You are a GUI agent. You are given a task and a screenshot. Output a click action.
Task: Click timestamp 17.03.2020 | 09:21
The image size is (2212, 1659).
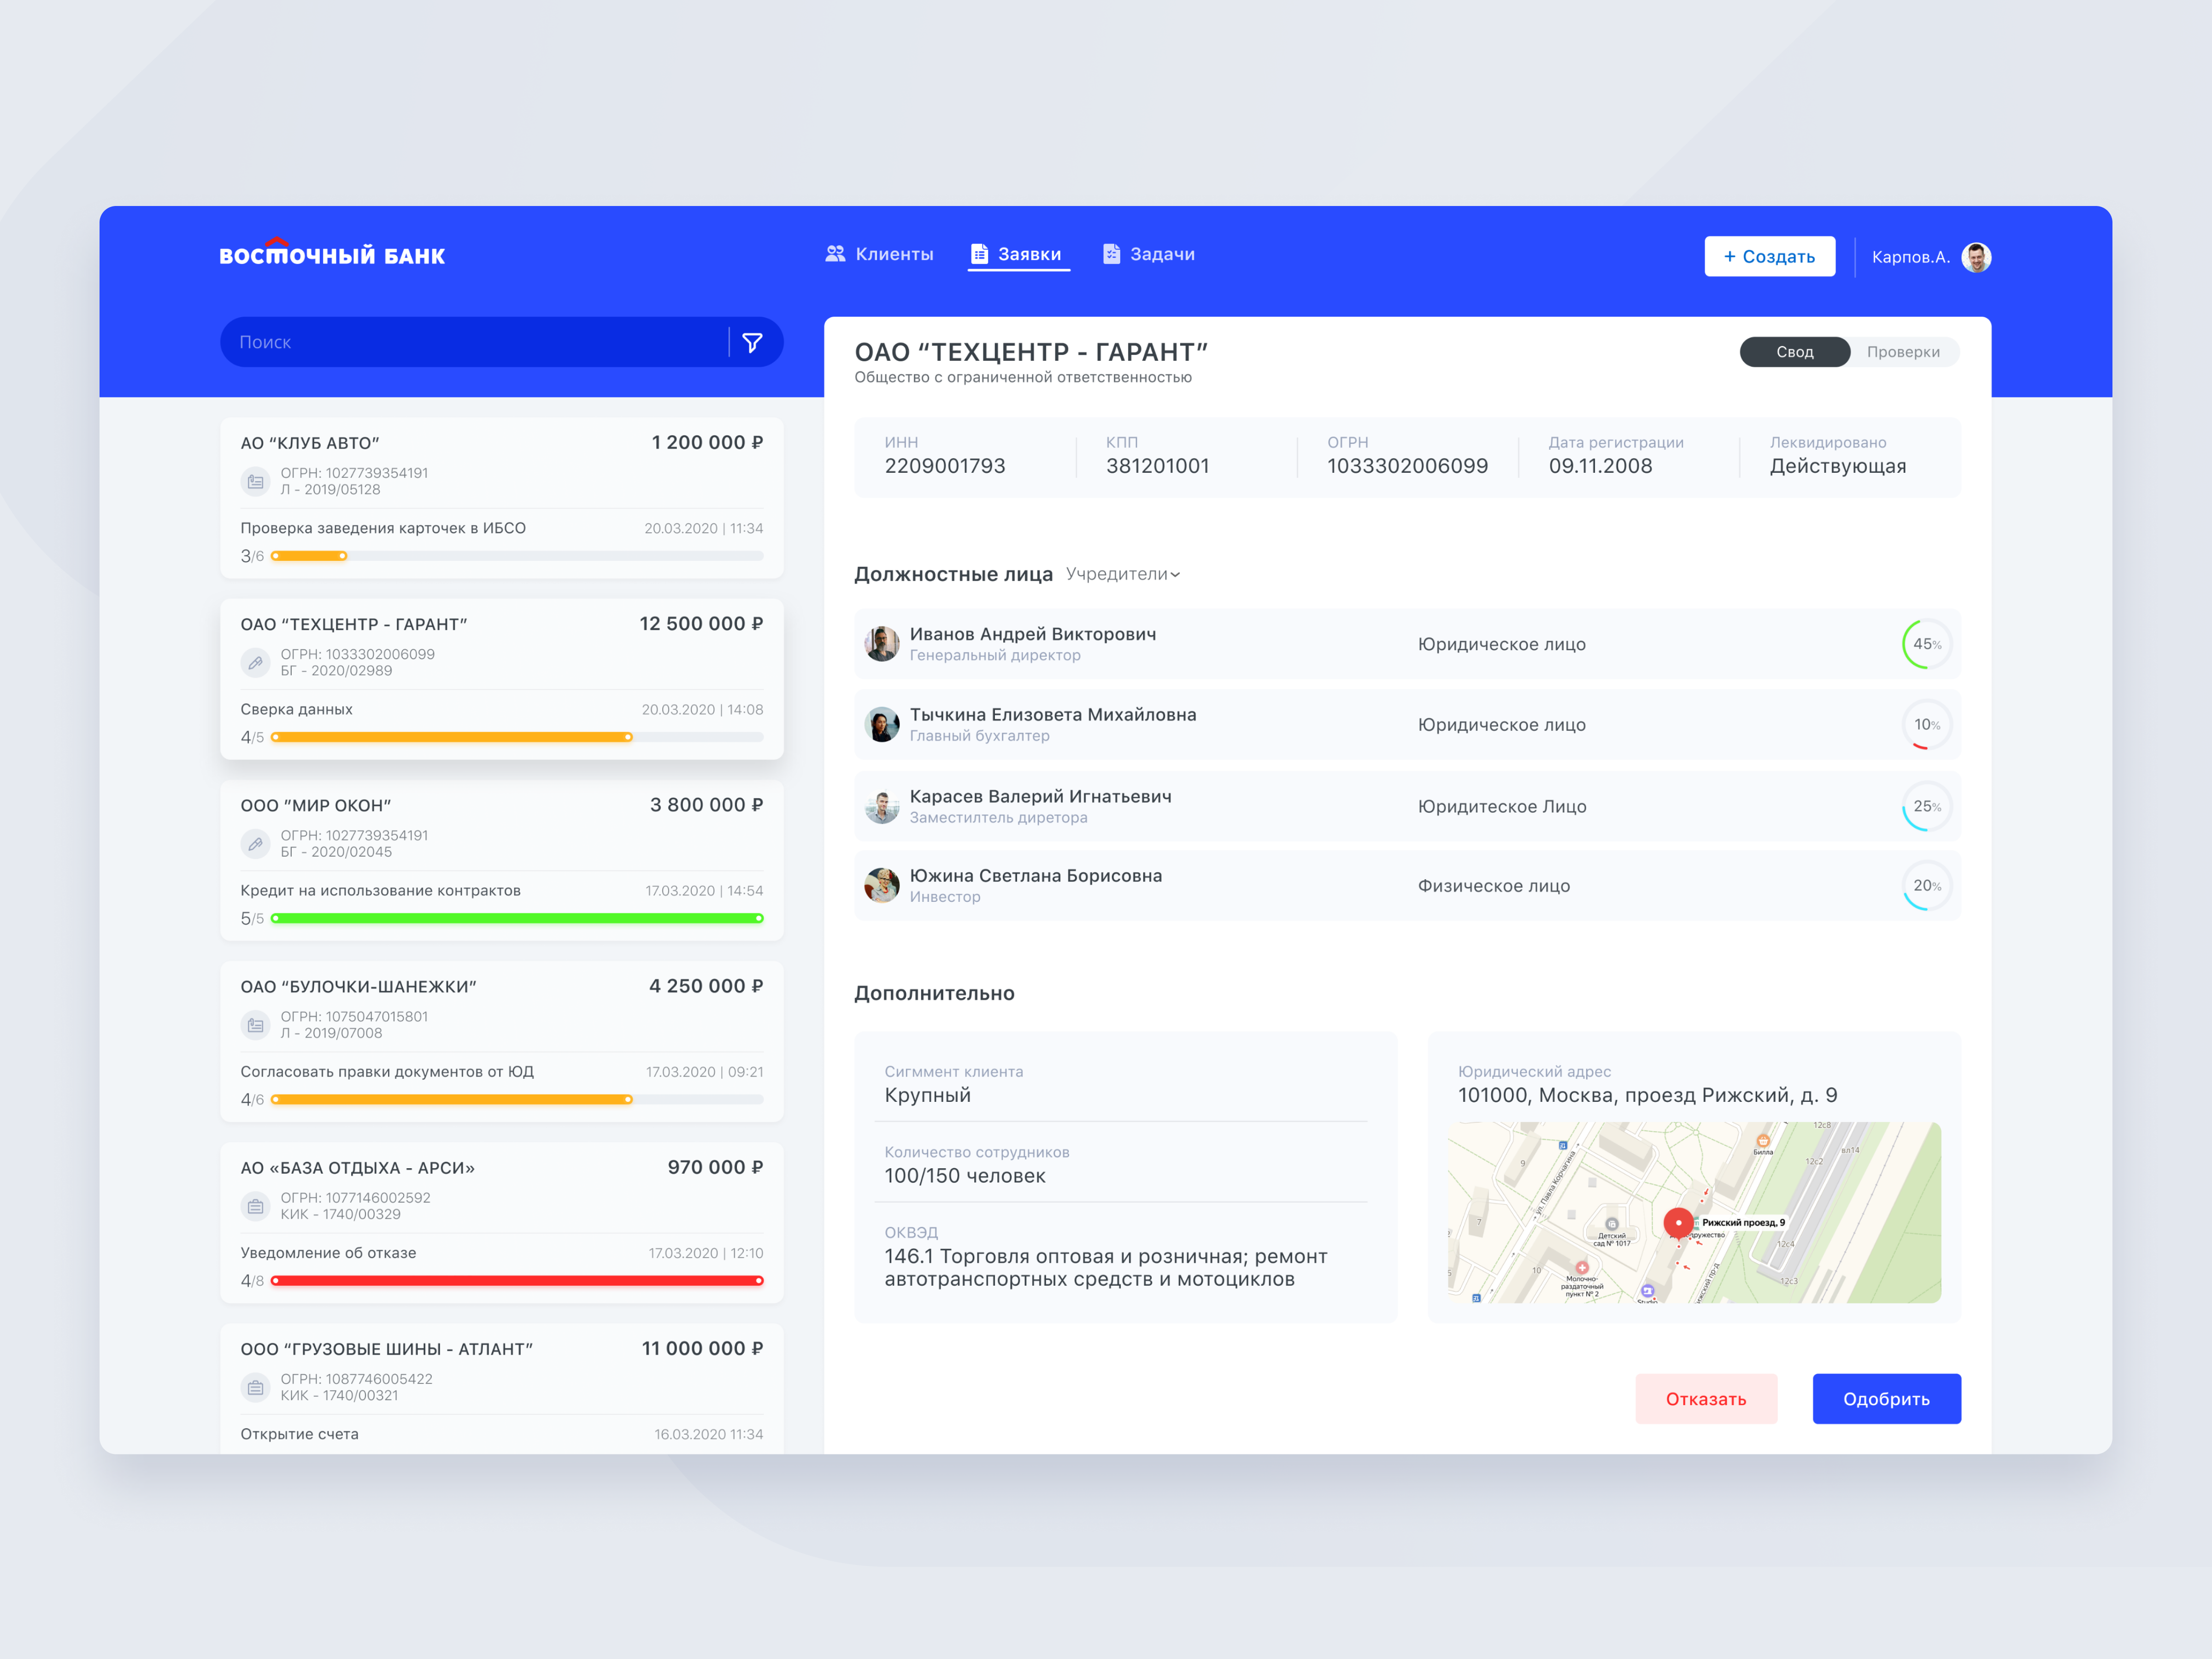704,1072
